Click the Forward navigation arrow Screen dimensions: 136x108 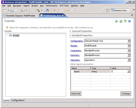[72, 10]
